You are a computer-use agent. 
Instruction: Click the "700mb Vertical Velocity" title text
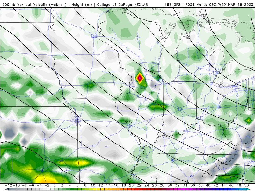pyautogui.click(x=25, y=4)
